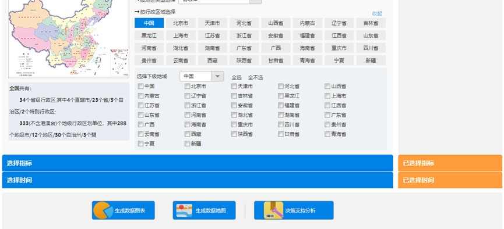Check the 辽宁省 checkbox
The width and height of the screenshot is (504, 229).
(x=187, y=96)
